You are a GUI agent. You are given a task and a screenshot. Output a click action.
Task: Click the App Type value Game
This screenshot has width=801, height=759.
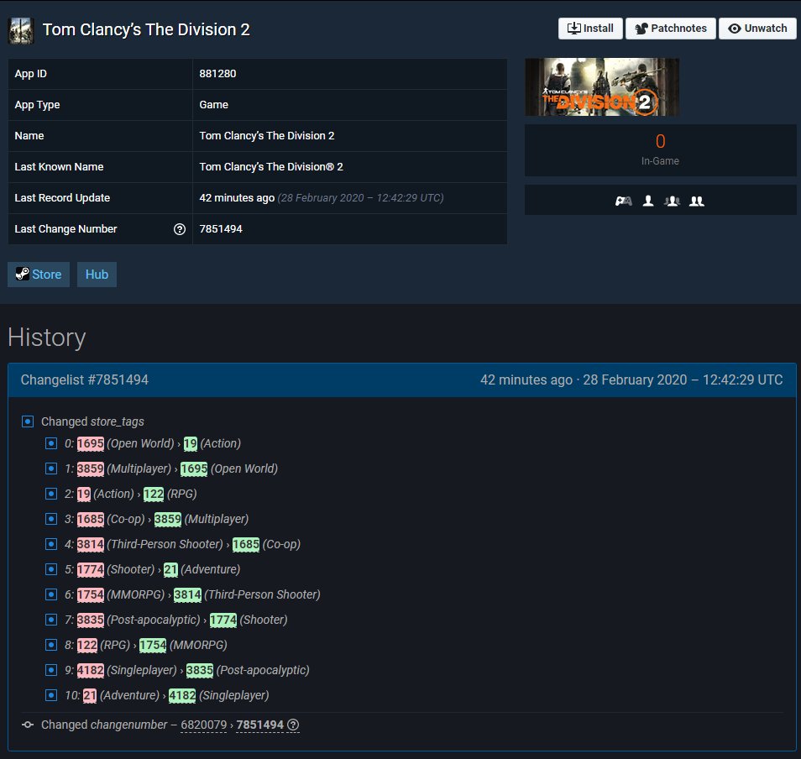[x=213, y=105]
